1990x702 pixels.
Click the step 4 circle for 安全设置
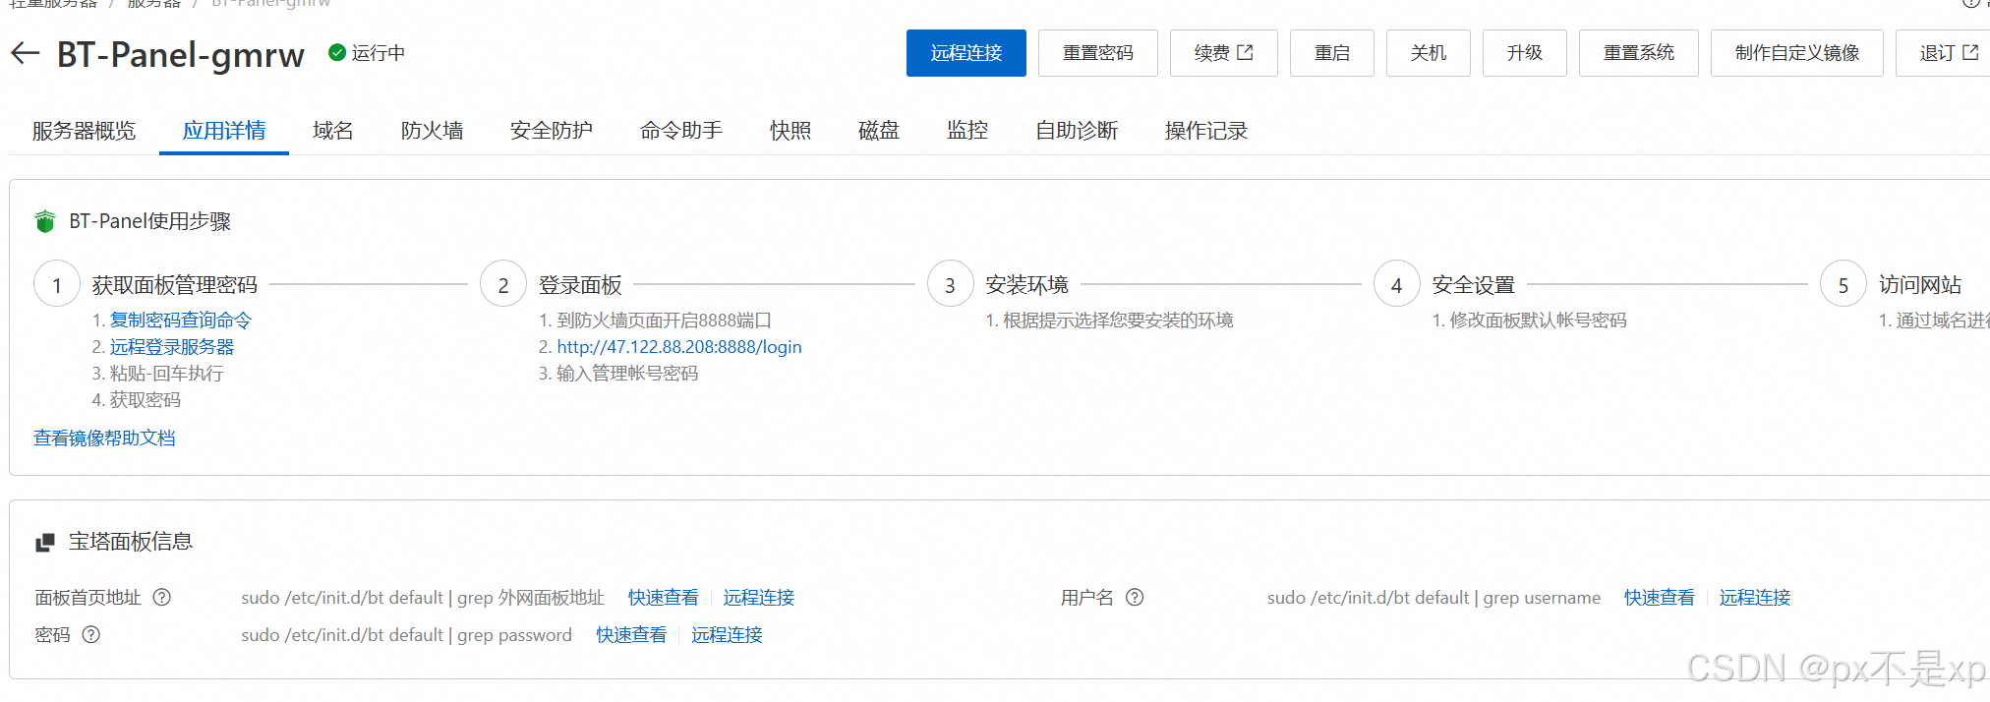point(1396,284)
